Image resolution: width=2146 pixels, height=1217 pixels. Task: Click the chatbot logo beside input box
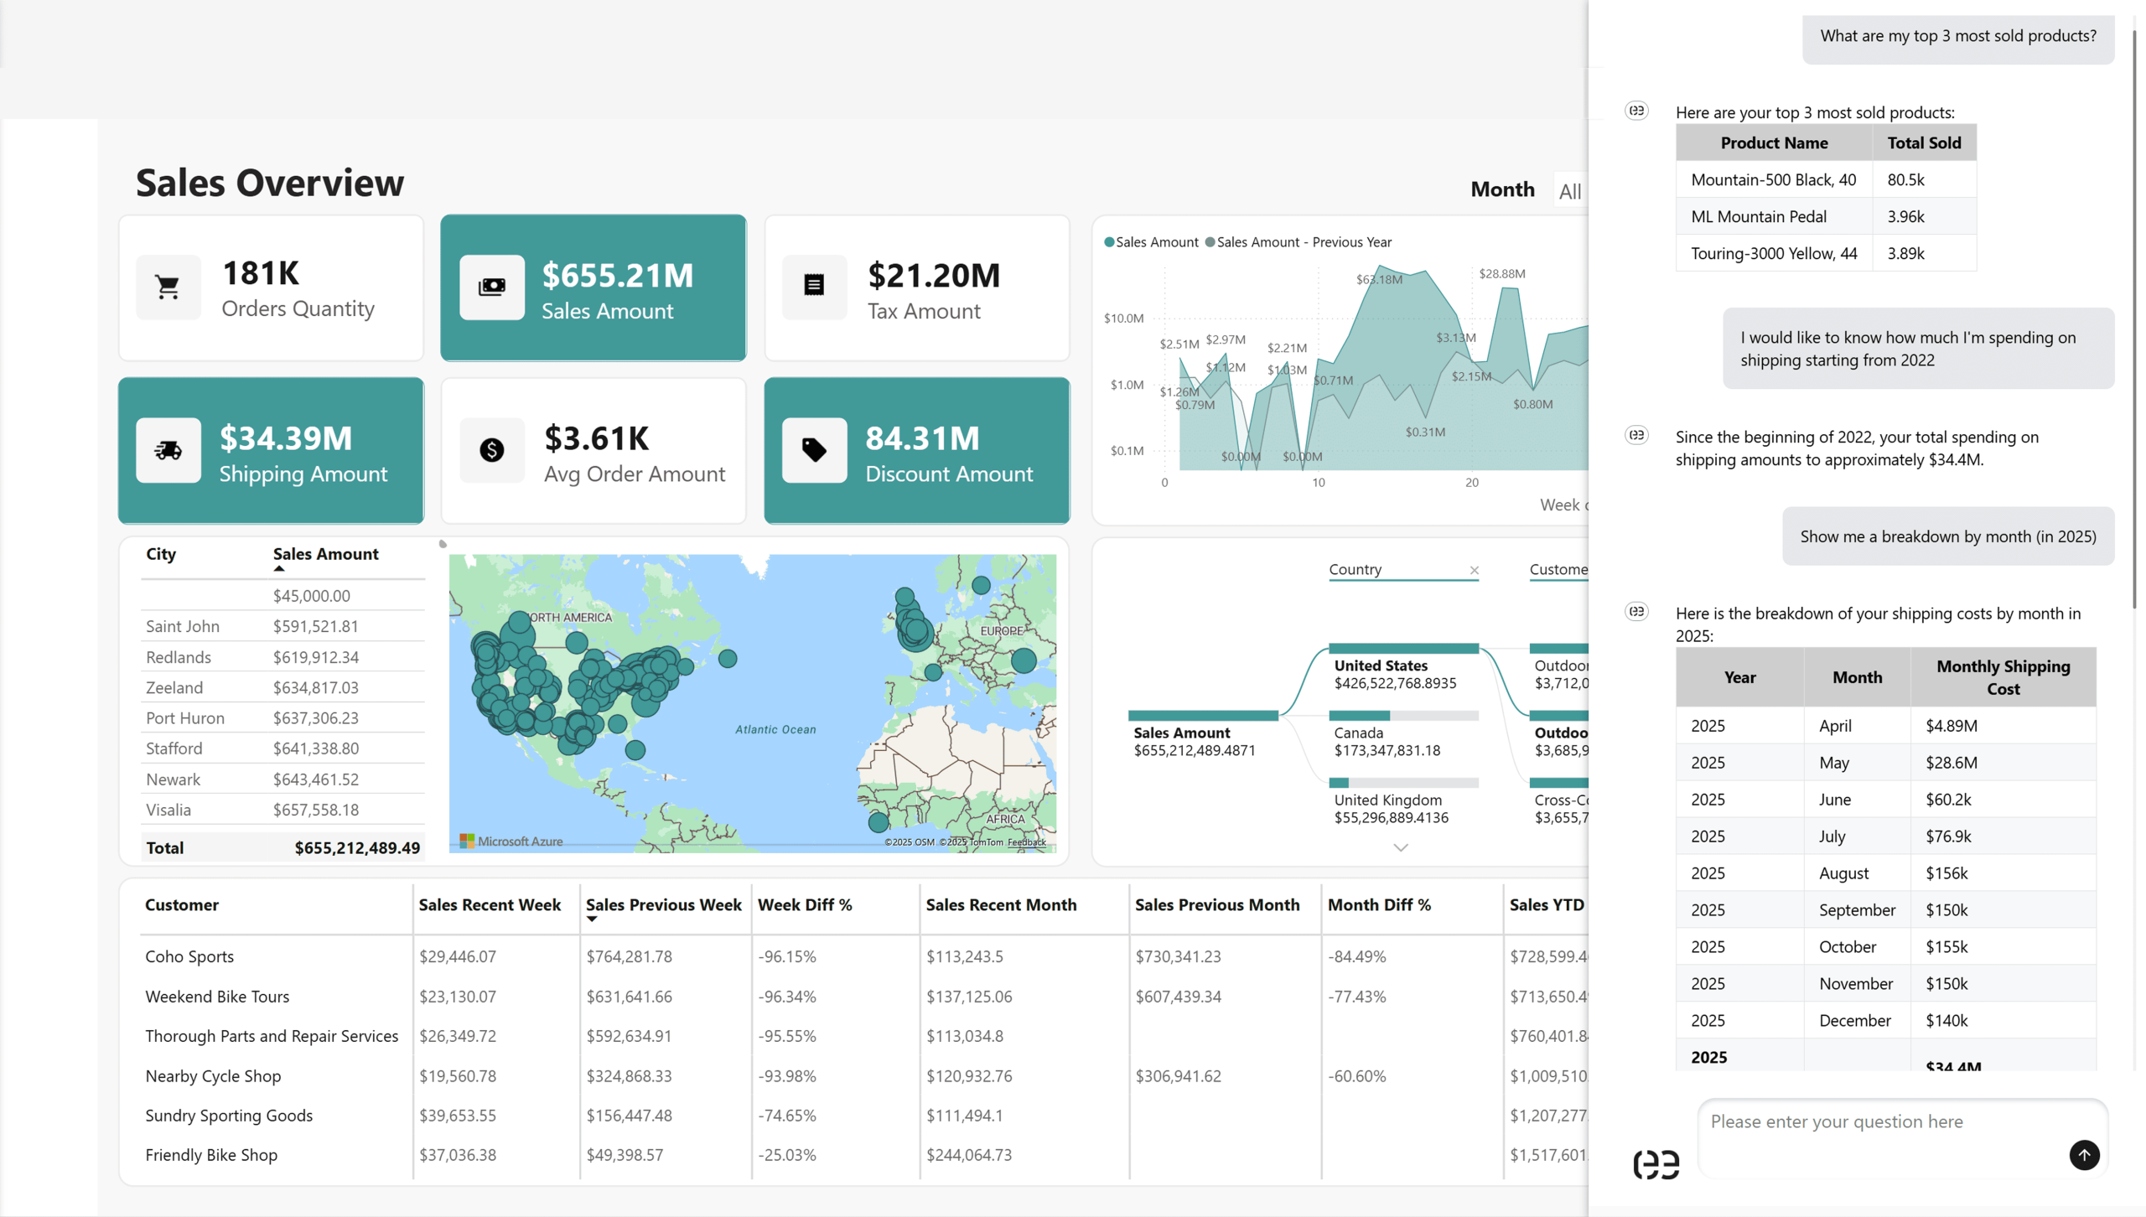1656,1164
